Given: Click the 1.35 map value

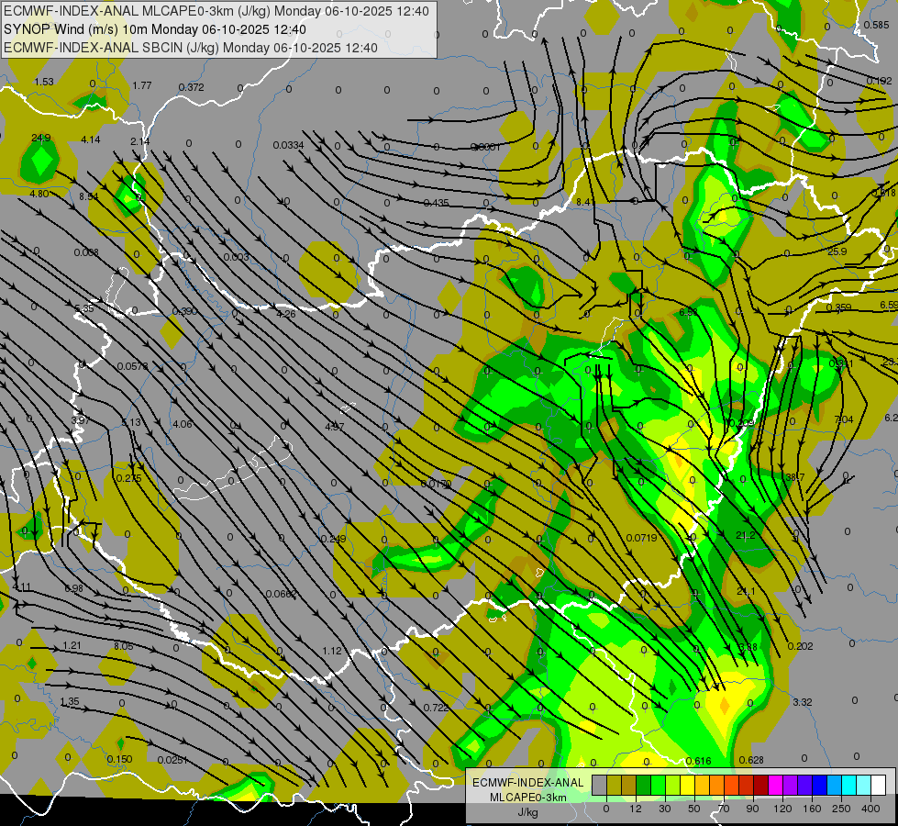Looking at the screenshot, I should pyautogui.click(x=70, y=701).
